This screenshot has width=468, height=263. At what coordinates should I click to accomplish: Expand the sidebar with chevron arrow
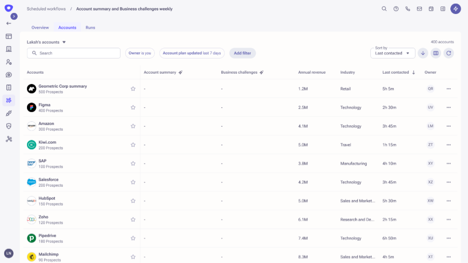click(14, 17)
